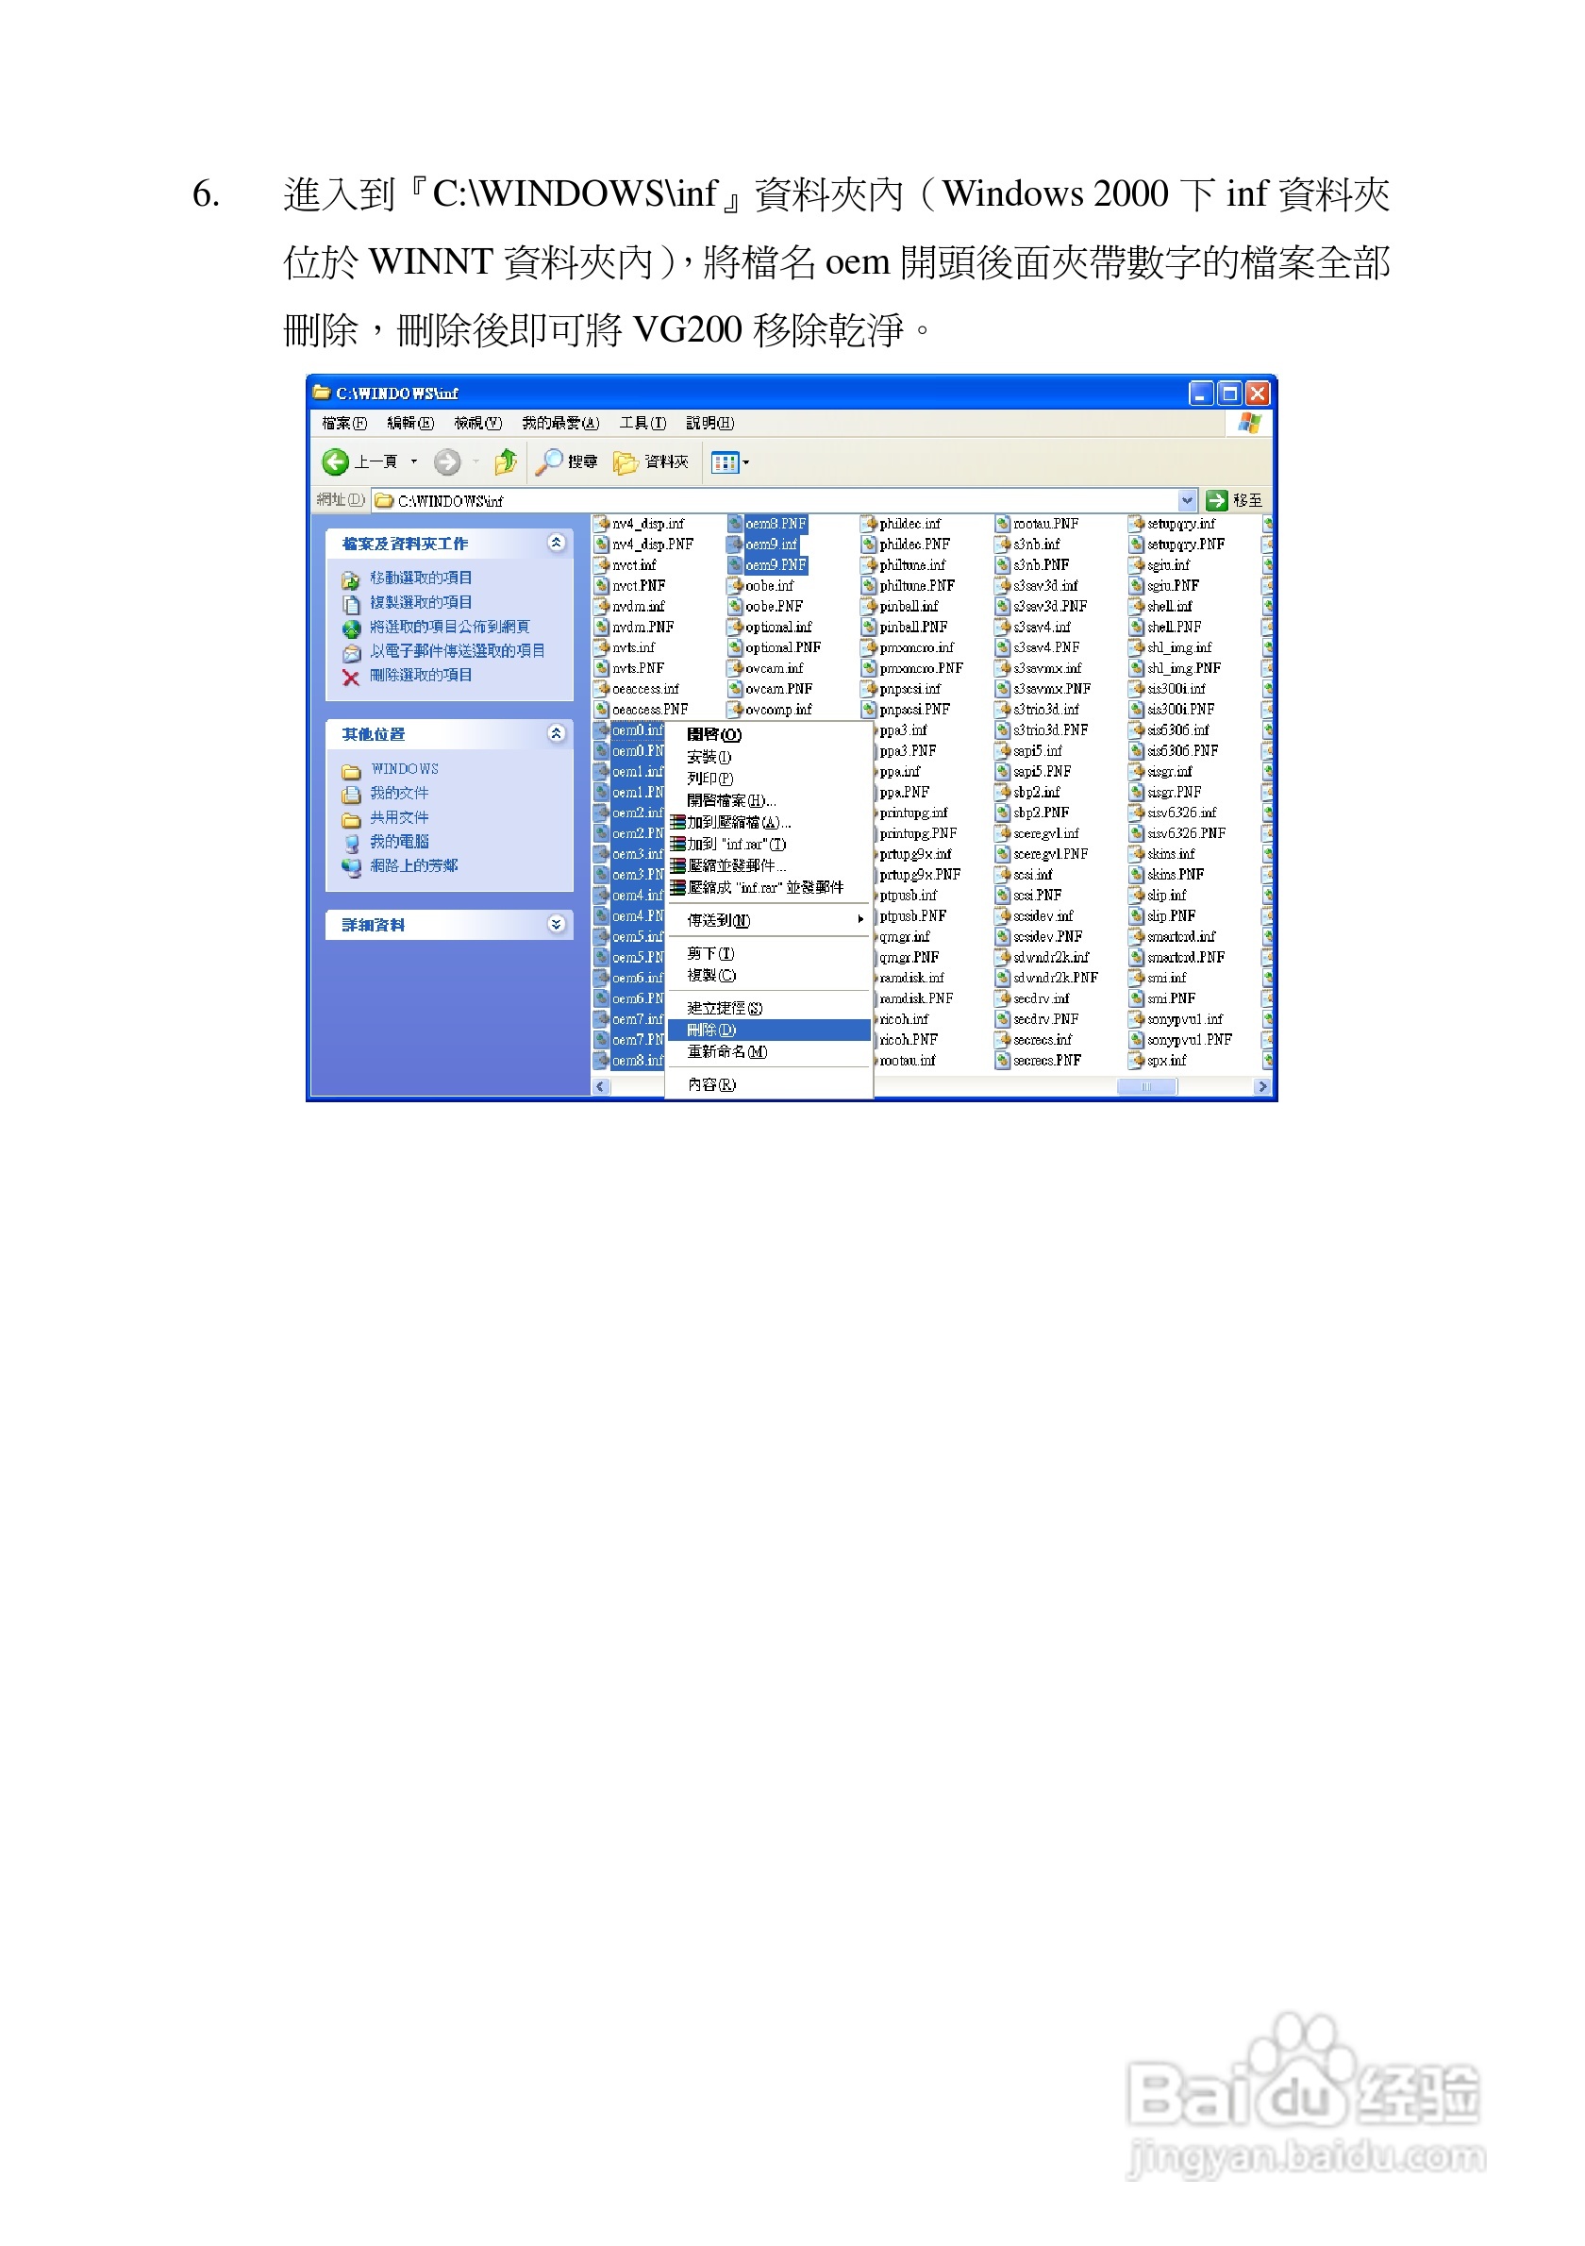Open the 我的最愛(A) menu
Screen dimensions: 1585x2246
tap(560, 423)
